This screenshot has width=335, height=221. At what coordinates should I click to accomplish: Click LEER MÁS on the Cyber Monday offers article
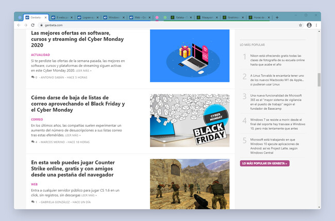(83, 71)
